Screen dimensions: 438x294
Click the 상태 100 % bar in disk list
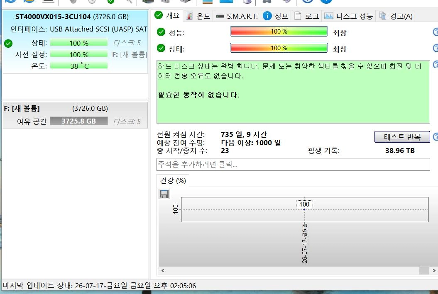point(79,43)
